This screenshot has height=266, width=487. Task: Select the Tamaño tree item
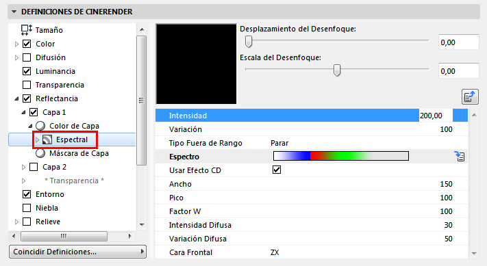point(49,30)
